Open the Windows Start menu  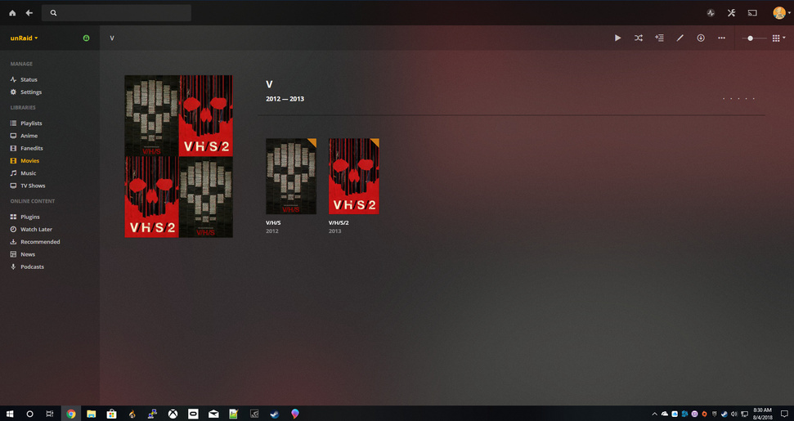coord(10,414)
